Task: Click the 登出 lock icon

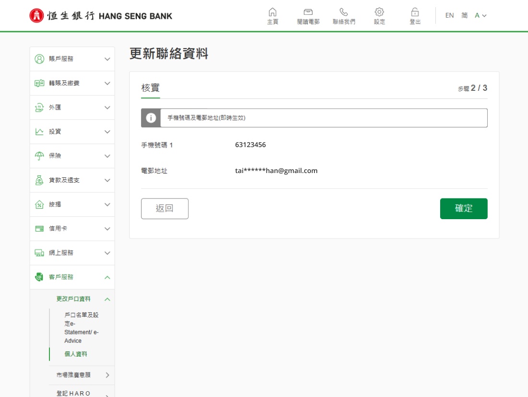Action: coord(415,12)
